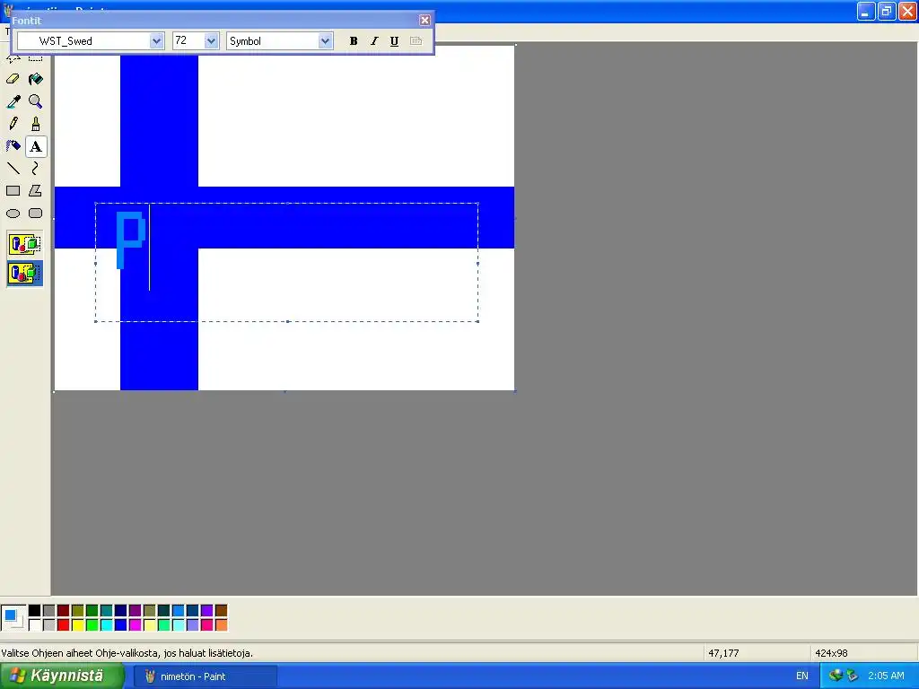The image size is (919, 689).
Task: Pick the brown color swatch
Action: pos(221,610)
